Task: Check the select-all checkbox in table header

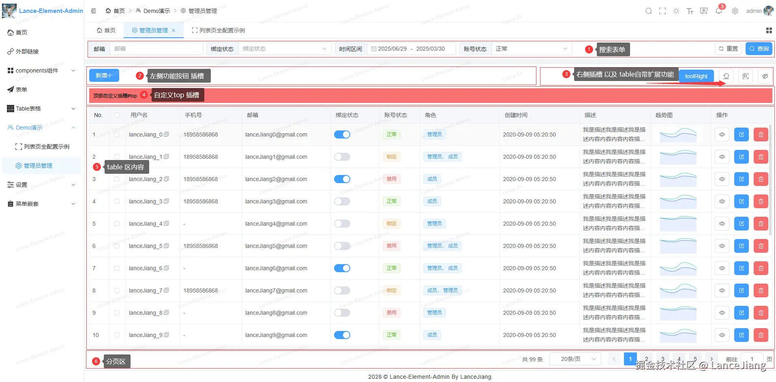Action: tap(117, 115)
